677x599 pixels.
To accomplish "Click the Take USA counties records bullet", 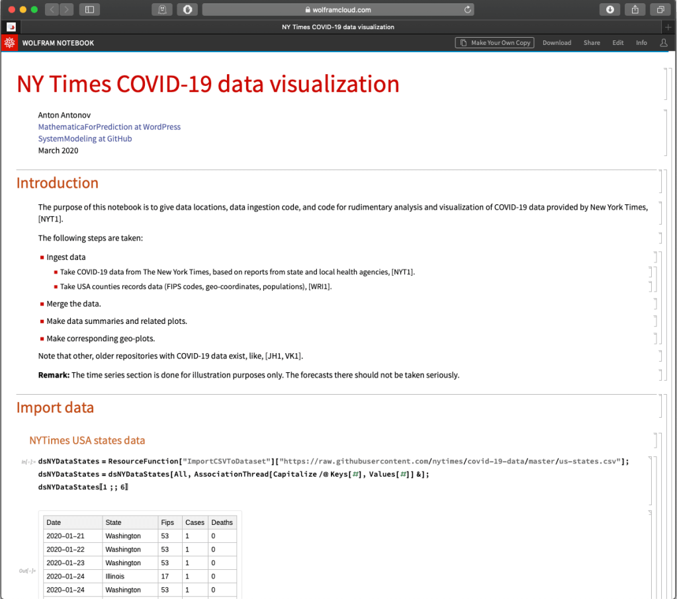I will point(196,286).
